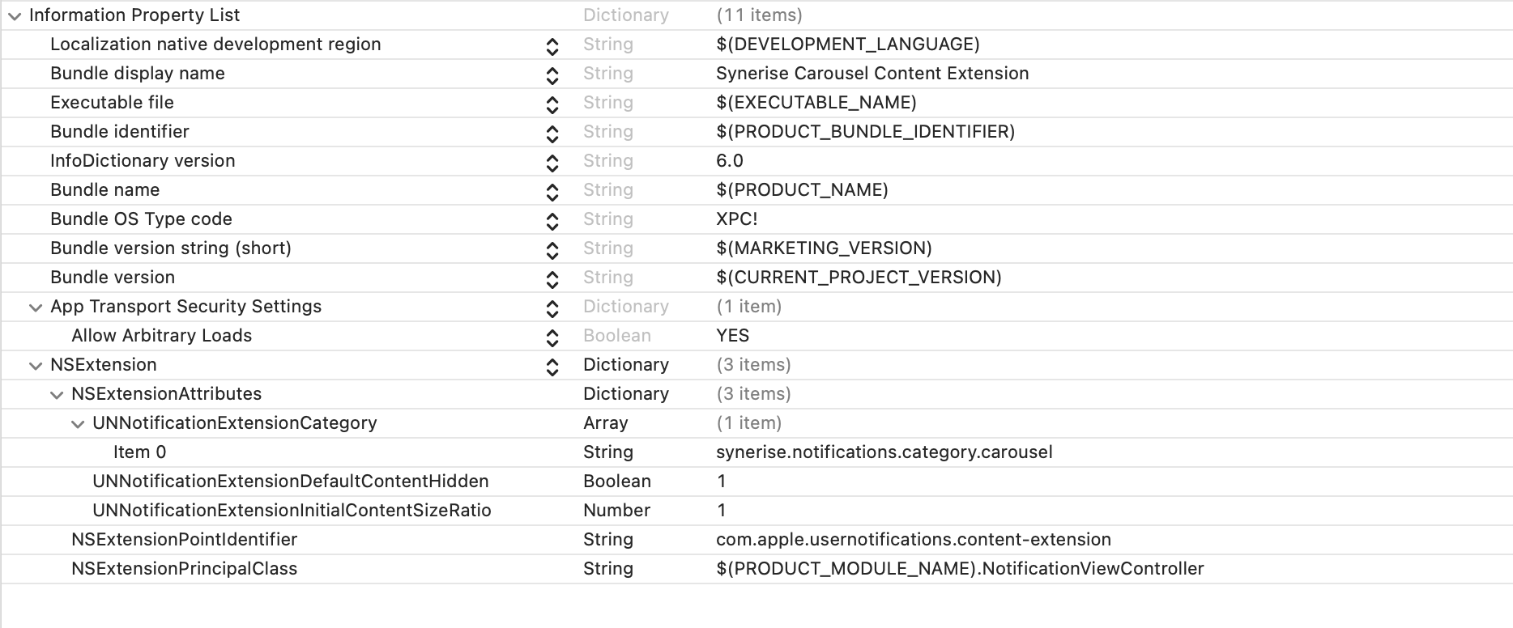This screenshot has width=1513, height=628.
Task: Click the Number type of InitialContentSizeRatio
Action: coord(617,511)
